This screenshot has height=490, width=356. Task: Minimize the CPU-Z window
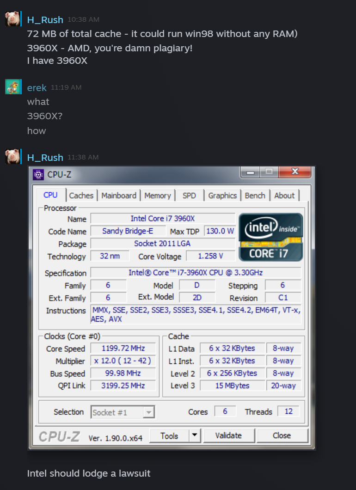click(x=251, y=172)
